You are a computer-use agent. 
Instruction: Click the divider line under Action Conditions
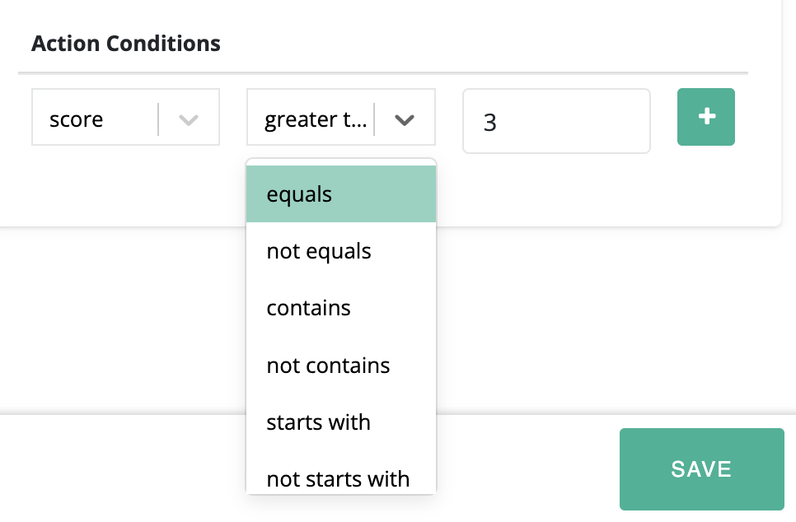point(383,73)
